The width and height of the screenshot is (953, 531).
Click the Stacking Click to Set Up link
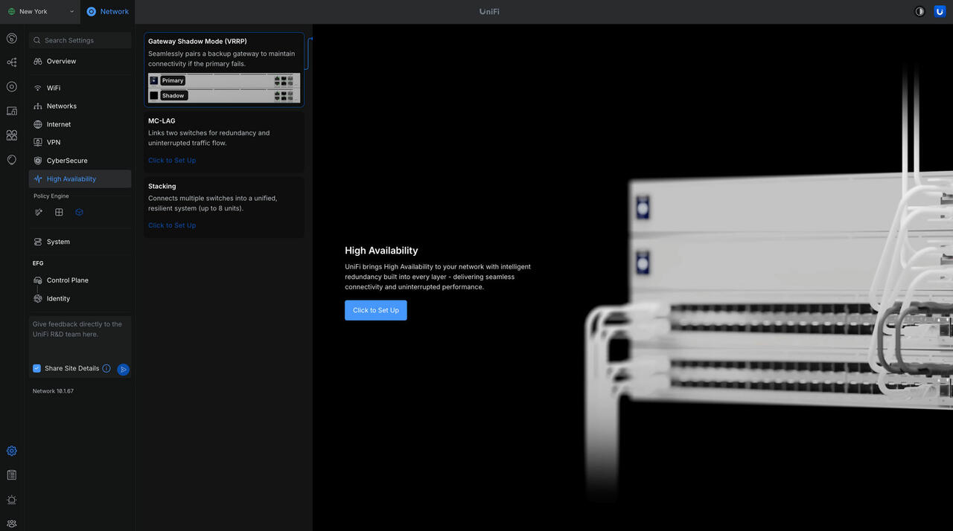coord(172,225)
